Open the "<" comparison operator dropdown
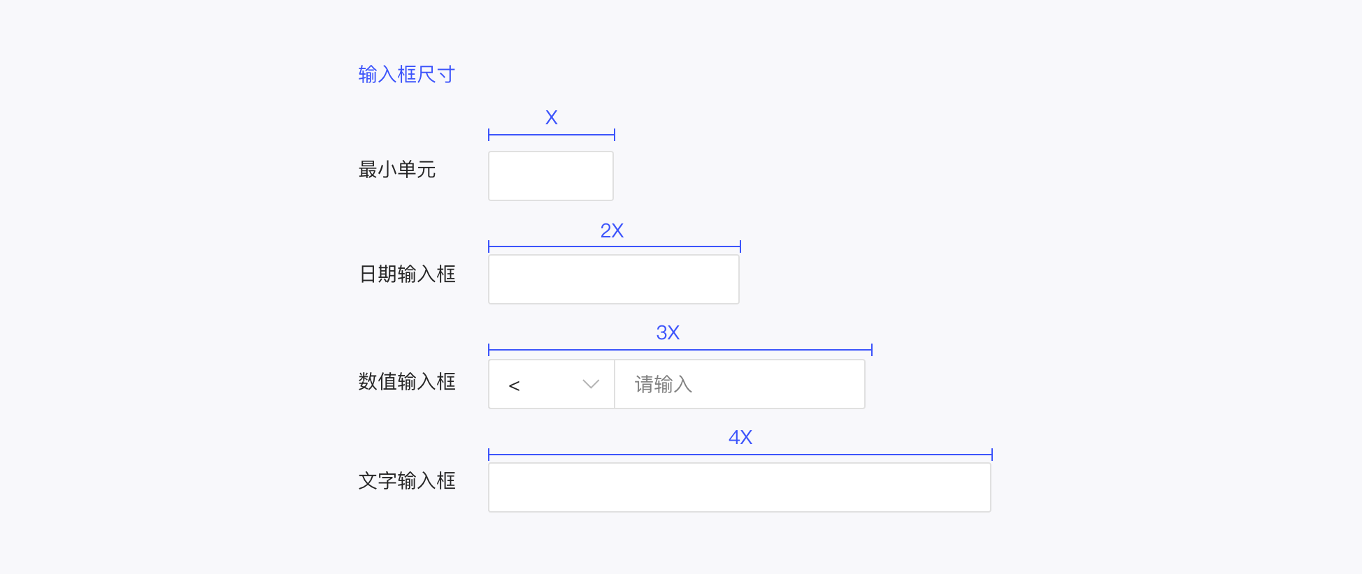Image resolution: width=1362 pixels, height=574 pixels. coord(551,384)
